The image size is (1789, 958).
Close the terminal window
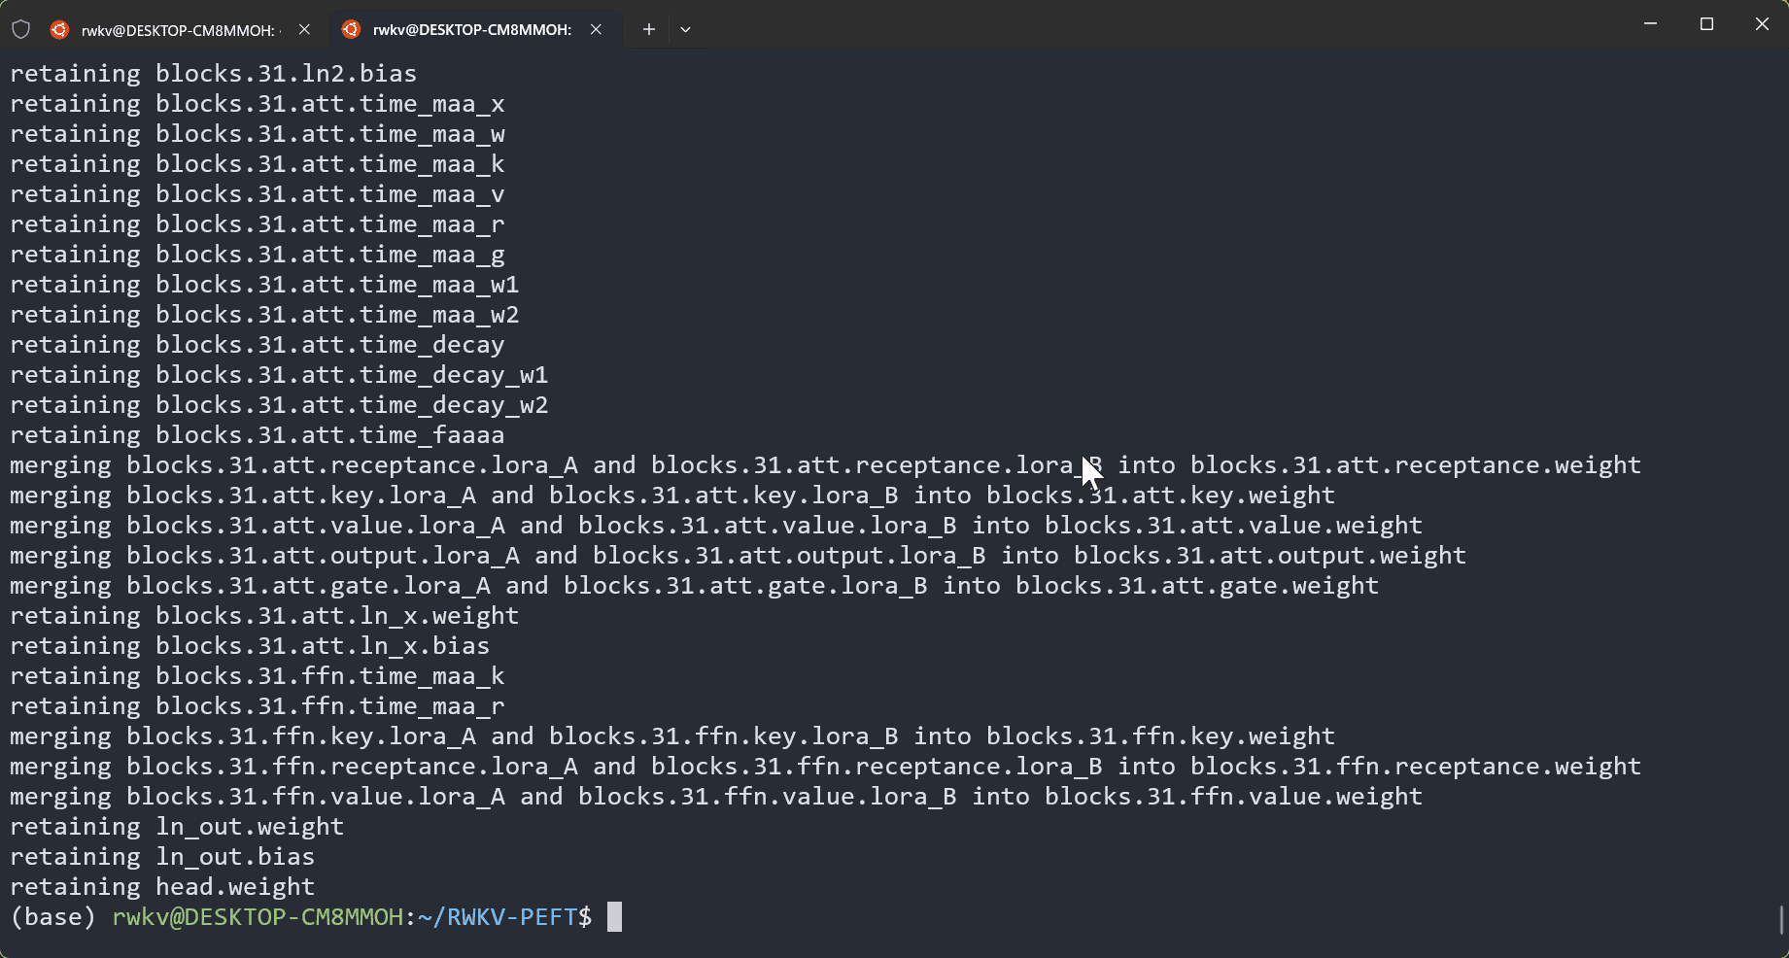tap(1762, 24)
